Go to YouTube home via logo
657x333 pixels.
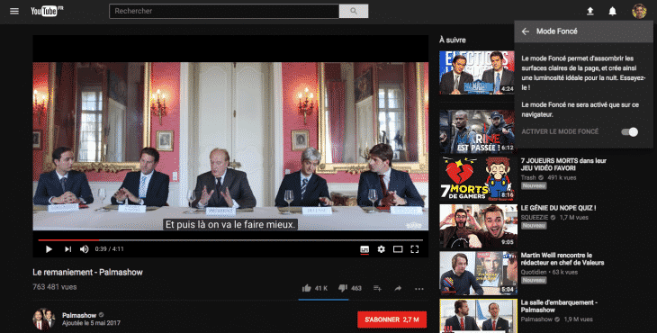tap(47, 11)
